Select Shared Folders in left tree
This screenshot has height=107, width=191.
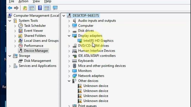35,36
